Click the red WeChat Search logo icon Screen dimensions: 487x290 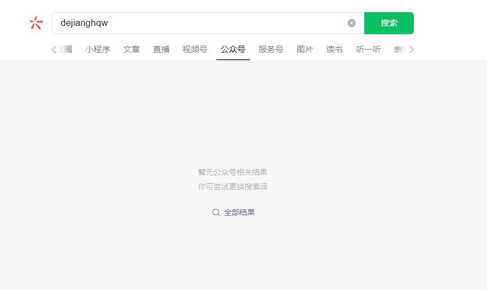click(36, 23)
